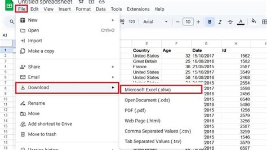Download as Comma Separated Values (.csv)
This screenshot has width=267, height=150.
pyautogui.click(x=161, y=131)
